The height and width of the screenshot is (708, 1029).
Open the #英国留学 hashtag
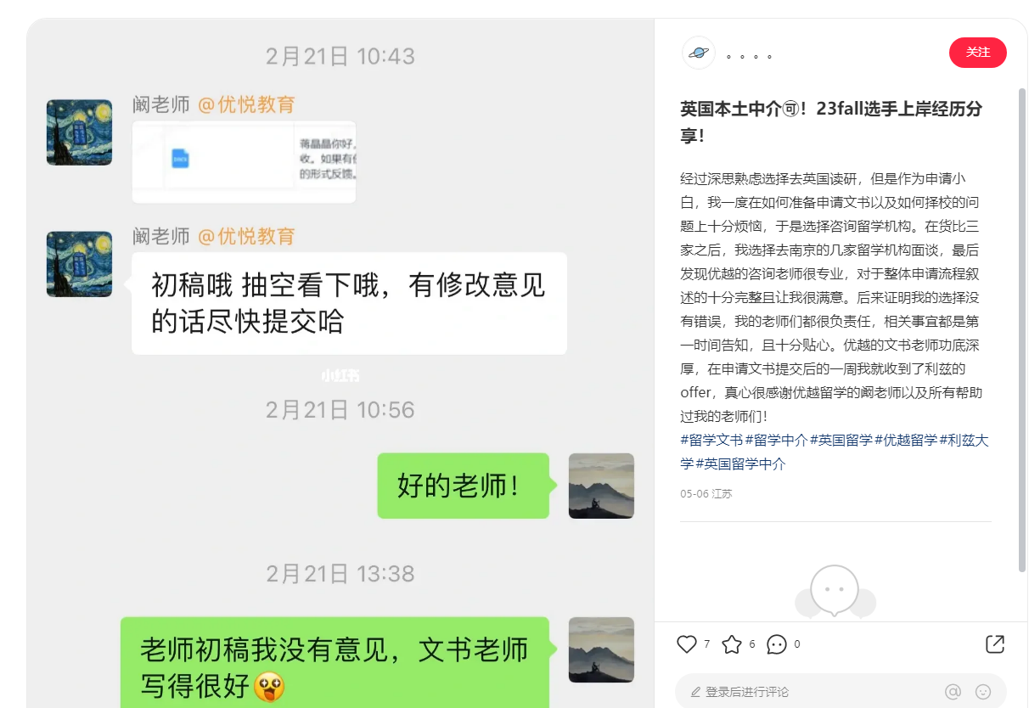(841, 440)
